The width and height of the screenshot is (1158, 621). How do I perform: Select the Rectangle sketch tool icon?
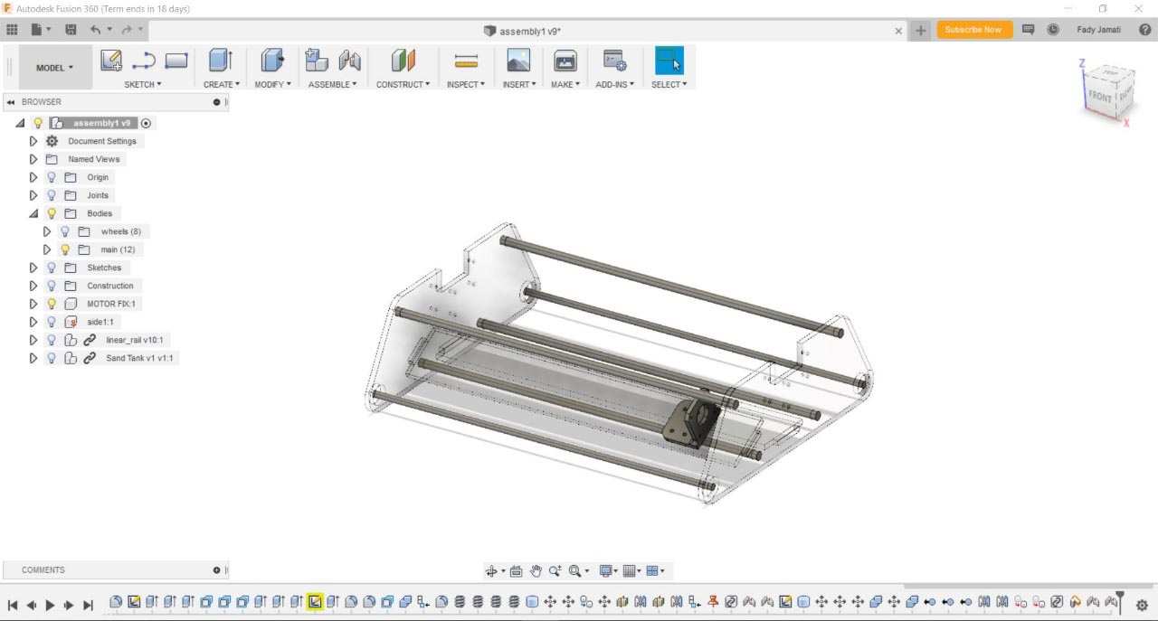tap(176, 61)
